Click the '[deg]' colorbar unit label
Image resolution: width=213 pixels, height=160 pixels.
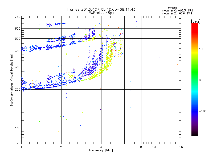click(195, 21)
